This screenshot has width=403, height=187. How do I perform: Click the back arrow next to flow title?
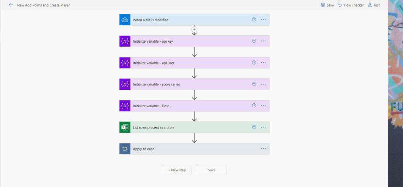click(11, 5)
